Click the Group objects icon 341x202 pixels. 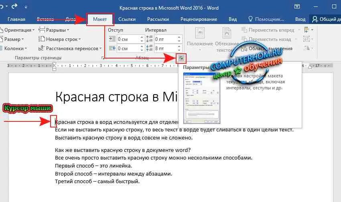coord(309,39)
